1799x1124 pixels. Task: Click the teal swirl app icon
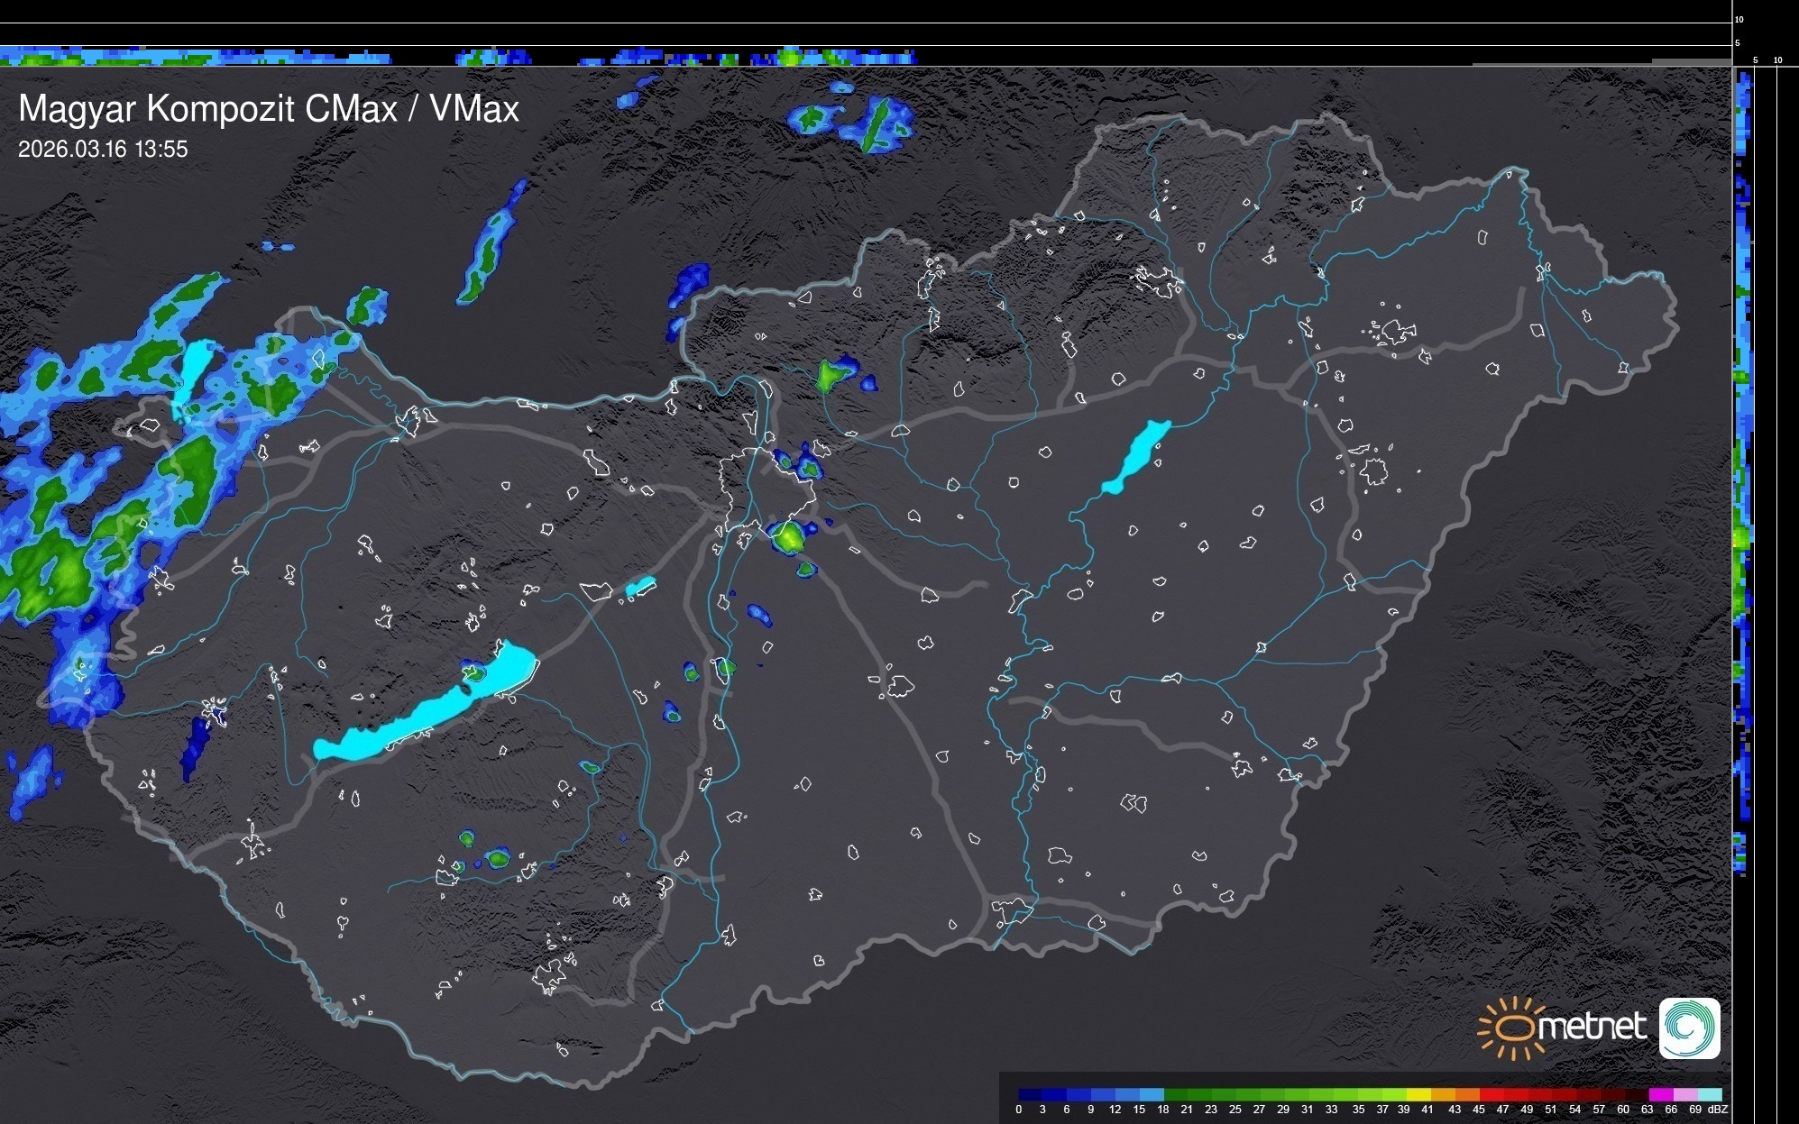pyautogui.click(x=1689, y=1028)
